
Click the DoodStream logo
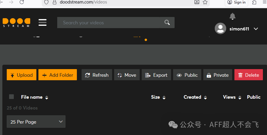(16, 23)
